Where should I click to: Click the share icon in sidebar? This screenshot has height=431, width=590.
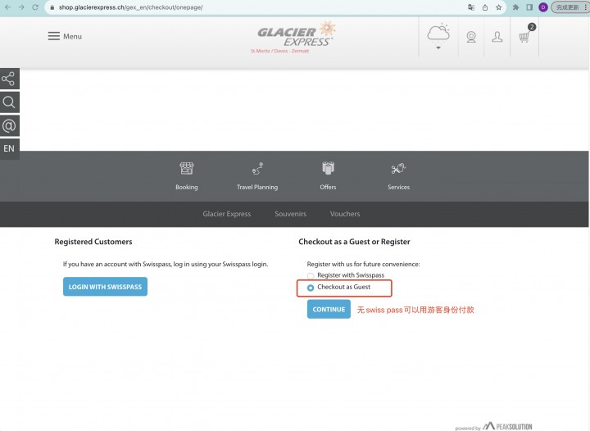[9, 79]
